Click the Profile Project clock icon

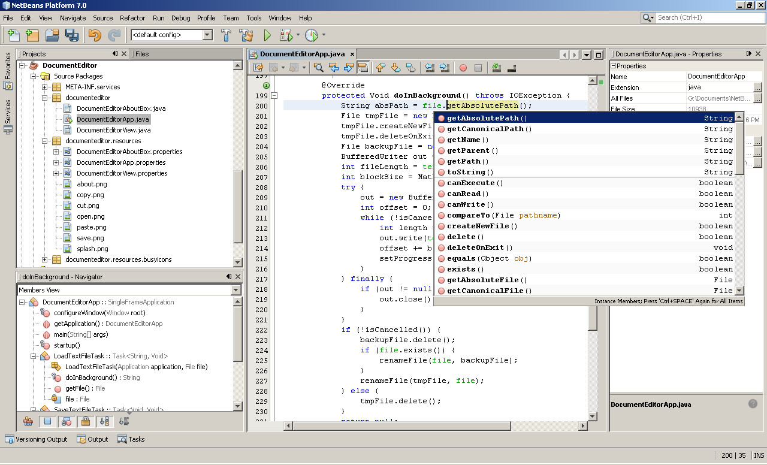[311, 35]
